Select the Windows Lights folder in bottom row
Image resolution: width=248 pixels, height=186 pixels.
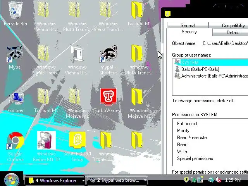(x=106, y=140)
